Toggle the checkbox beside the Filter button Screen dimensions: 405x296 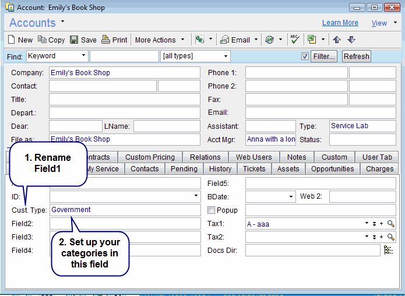(x=305, y=57)
